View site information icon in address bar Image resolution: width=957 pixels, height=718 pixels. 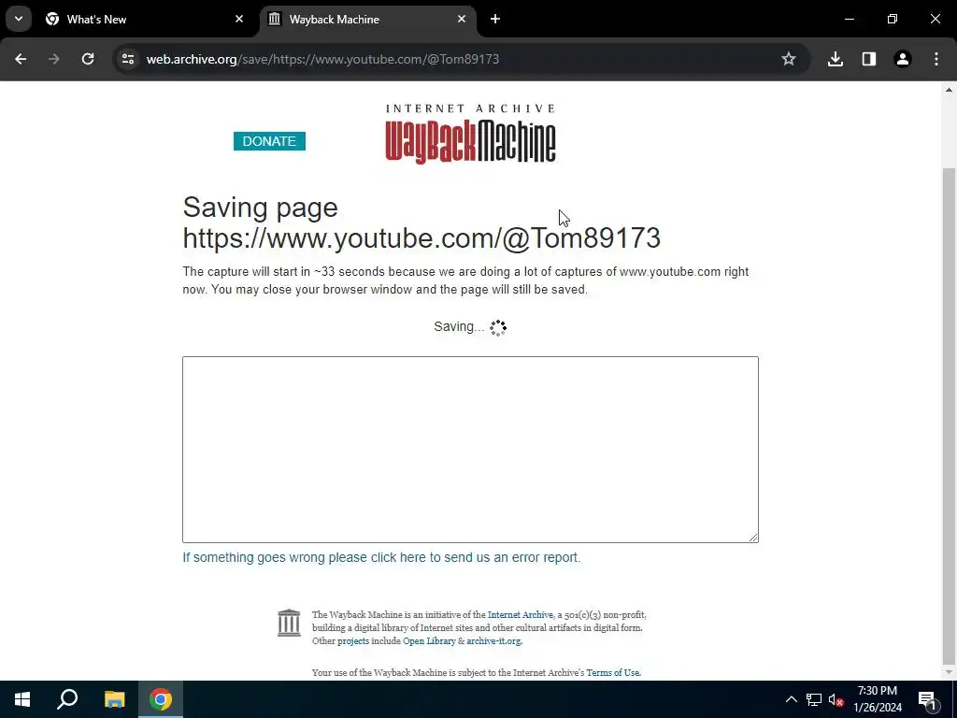[x=127, y=59]
